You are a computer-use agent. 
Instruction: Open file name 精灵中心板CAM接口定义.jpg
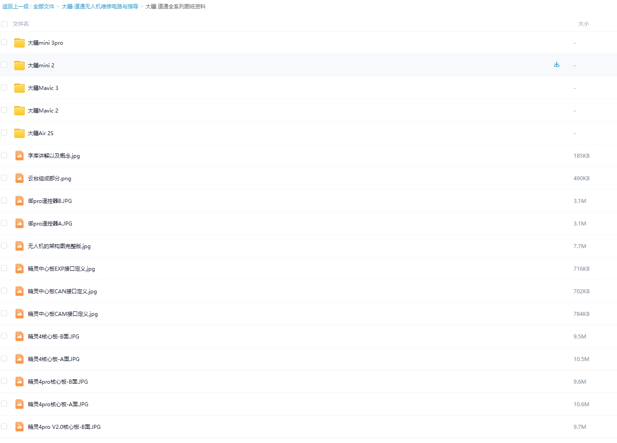click(x=63, y=314)
